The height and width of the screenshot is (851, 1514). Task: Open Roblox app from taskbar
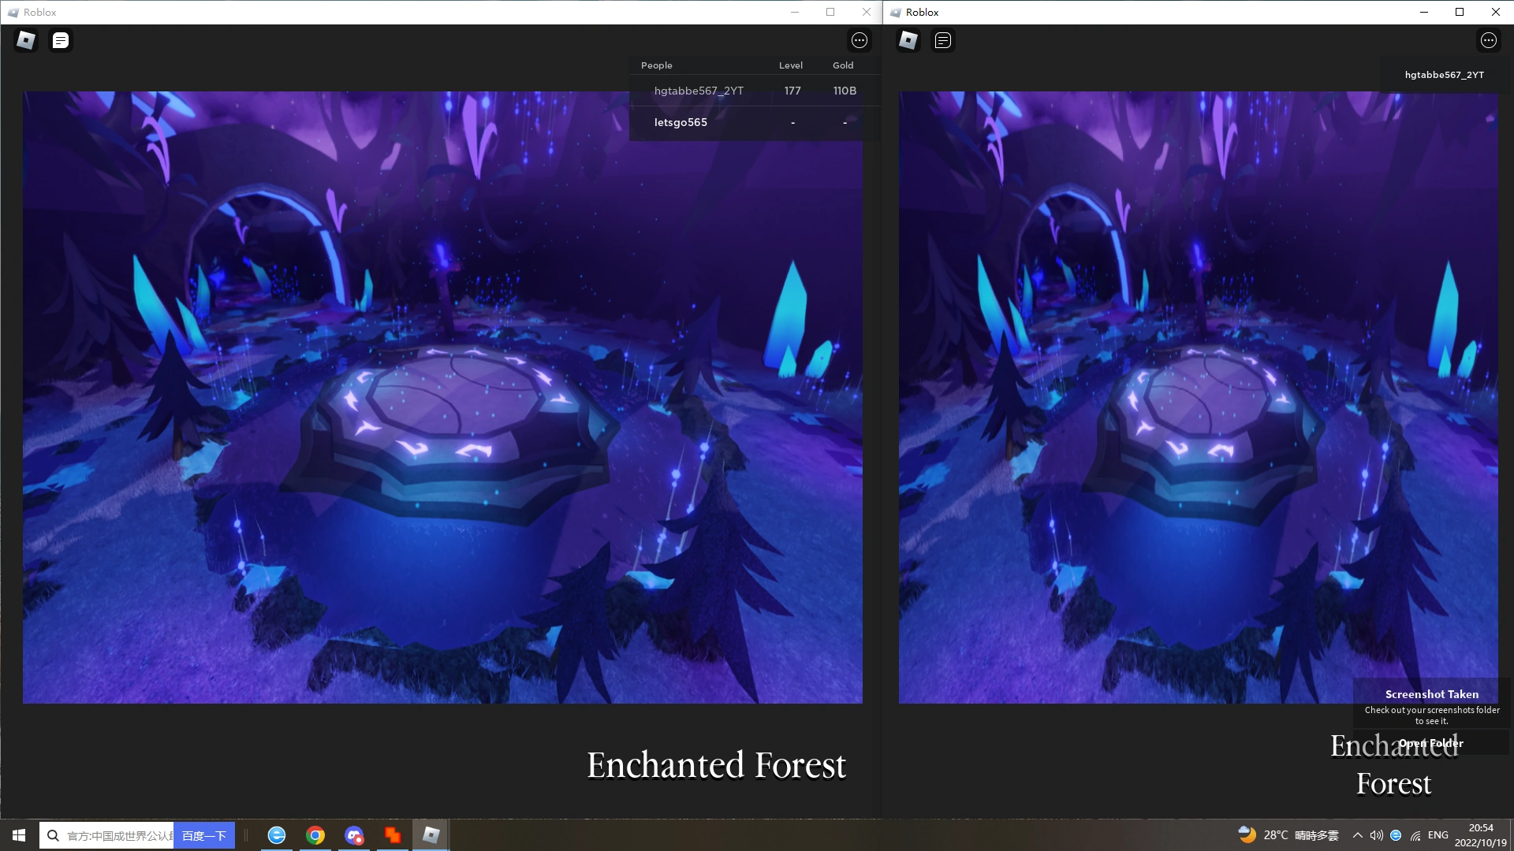pyautogui.click(x=431, y=835)
